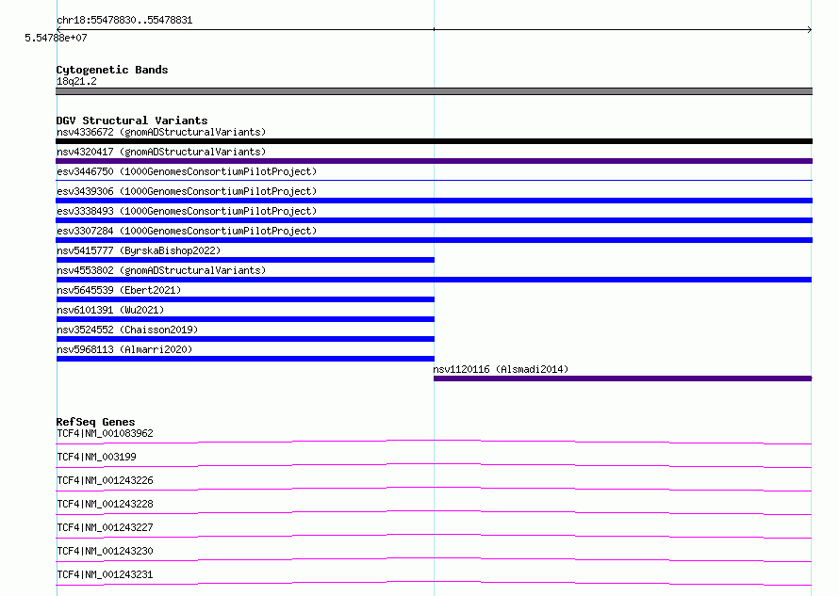Open transcript TCF4|NM_001083962 label

pos(105,433)
